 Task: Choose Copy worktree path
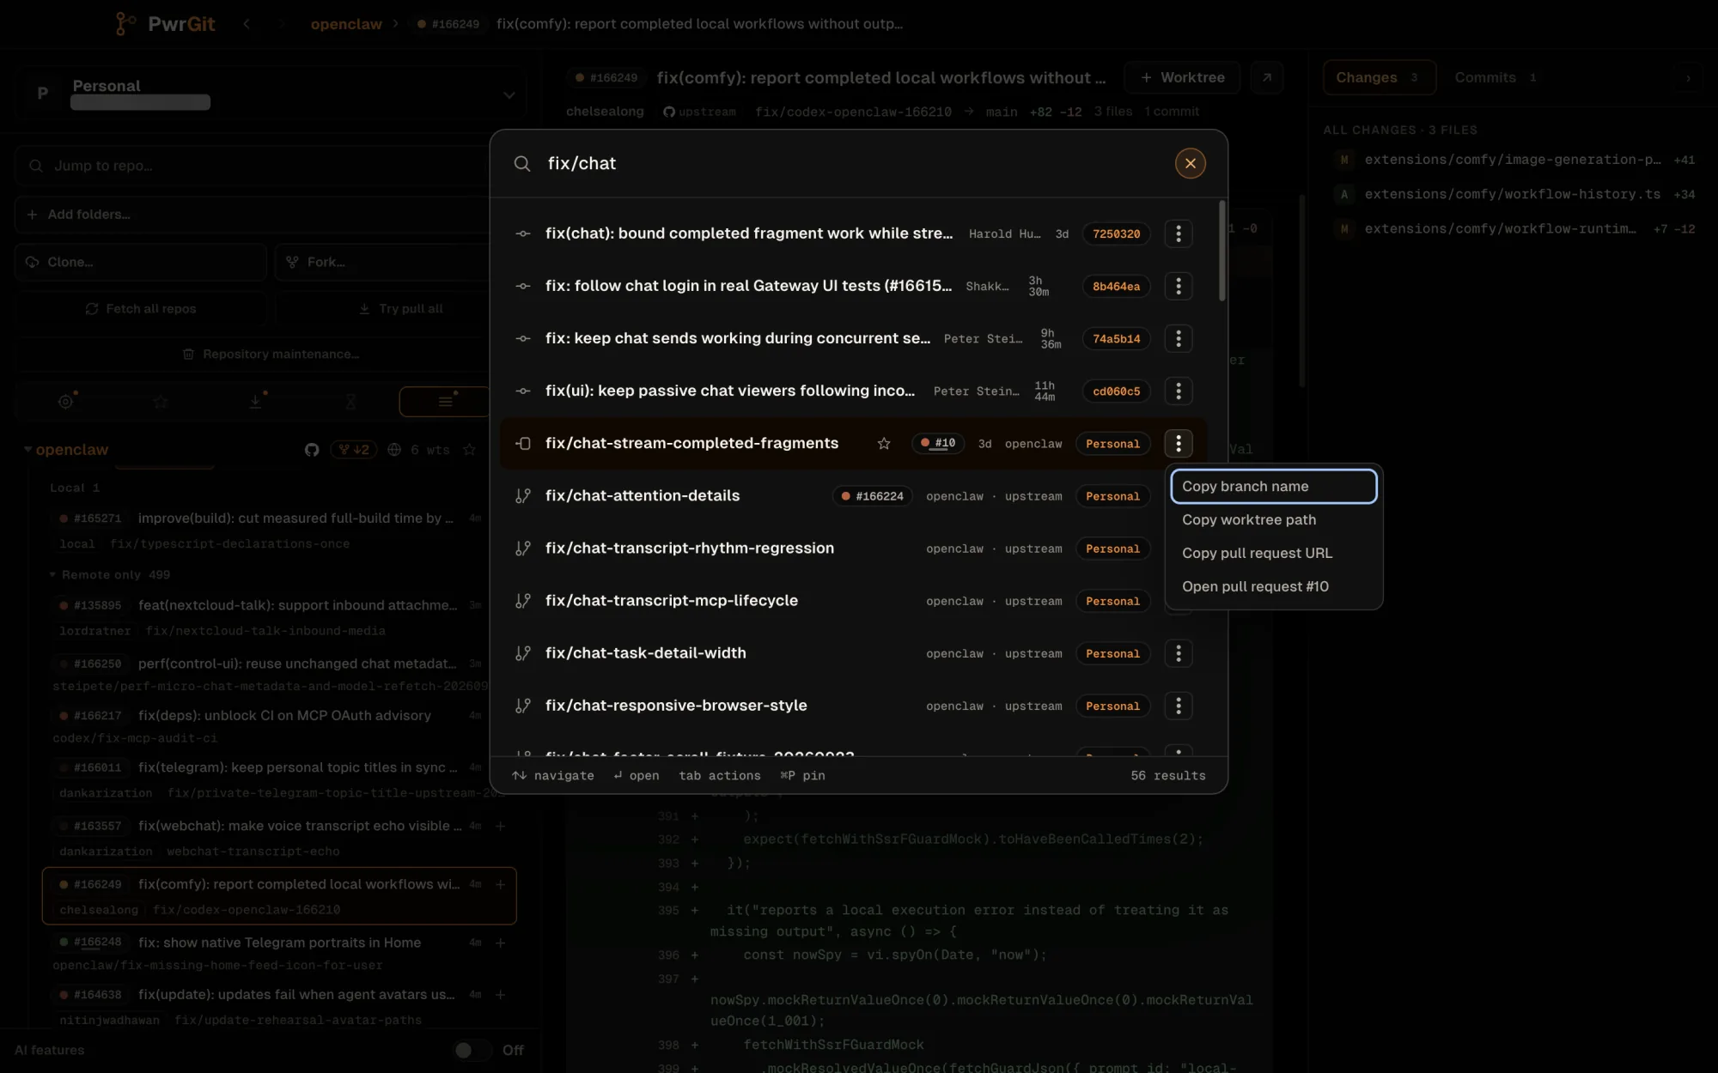[x=1274, y=519]
